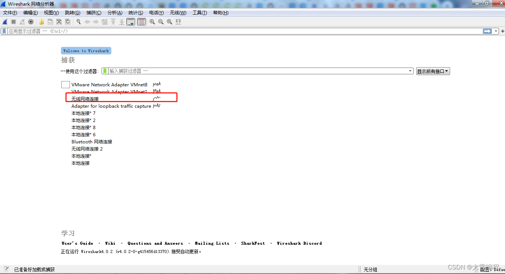The image size is (505, 274).
Task: Select VMware Network Adapter VMnet8 interface
Action: [x=109, y=85]
